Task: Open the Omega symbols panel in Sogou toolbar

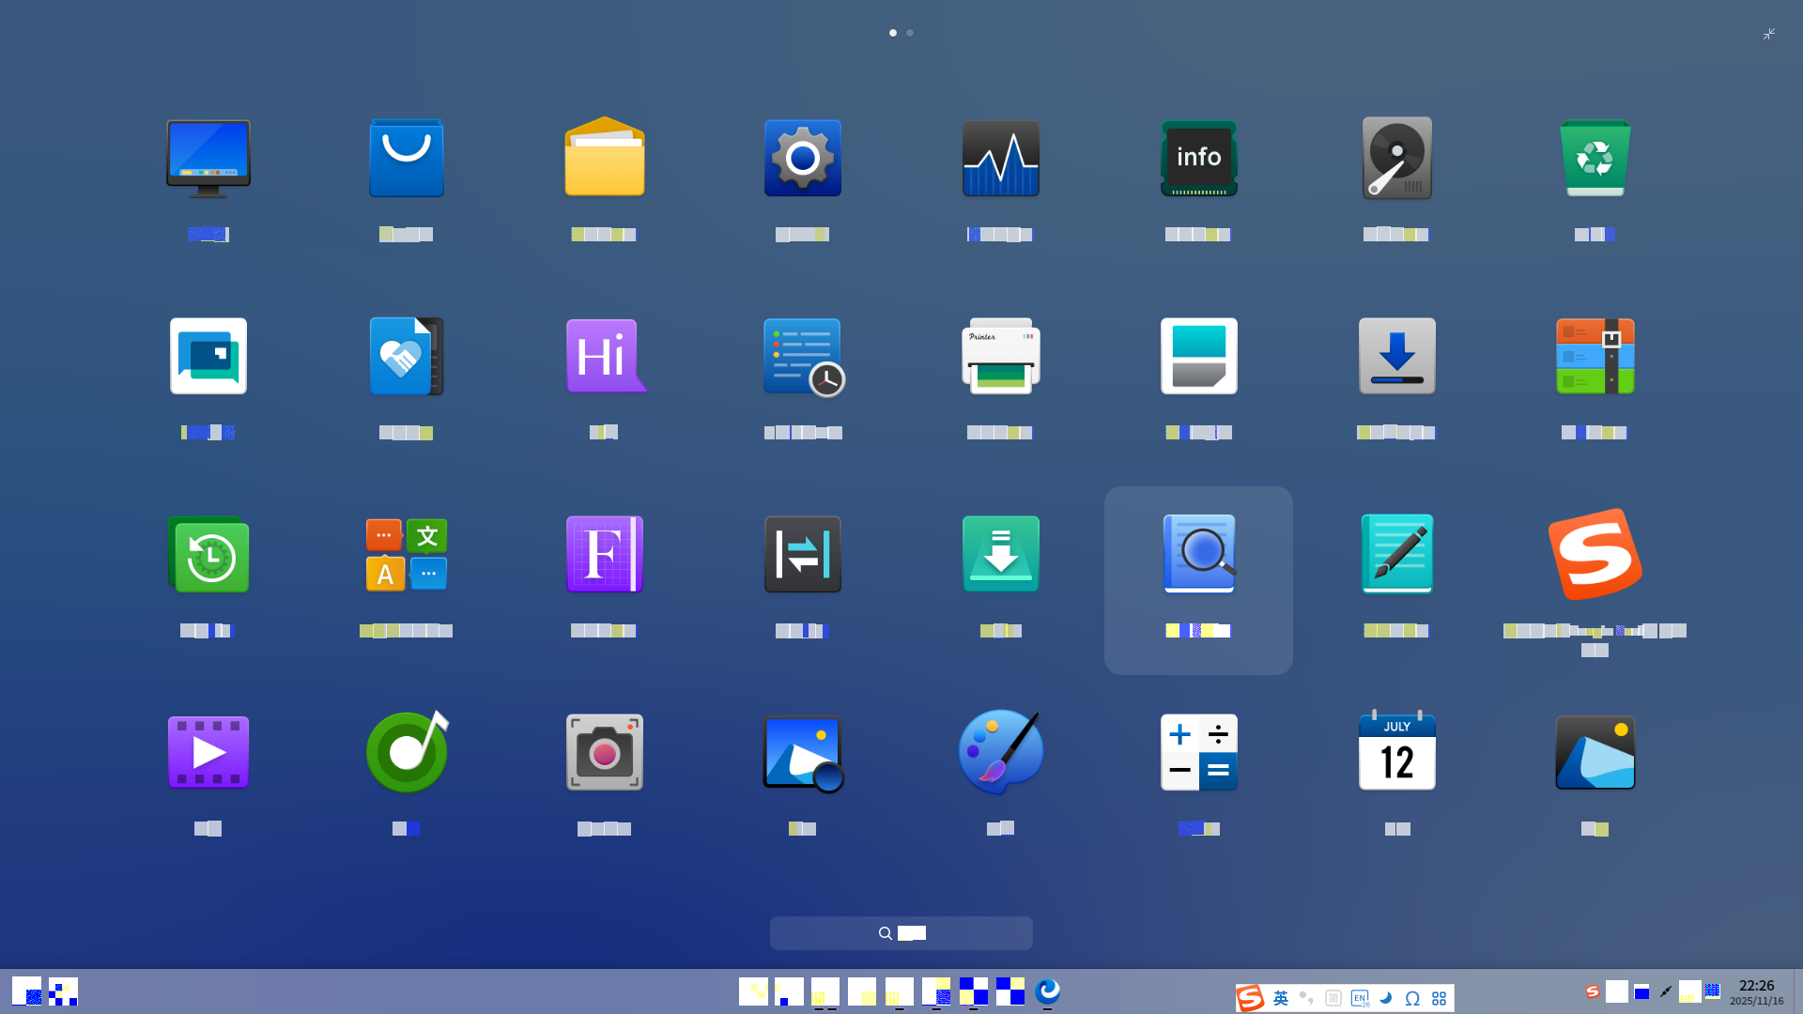Action: click(1412, 998)
